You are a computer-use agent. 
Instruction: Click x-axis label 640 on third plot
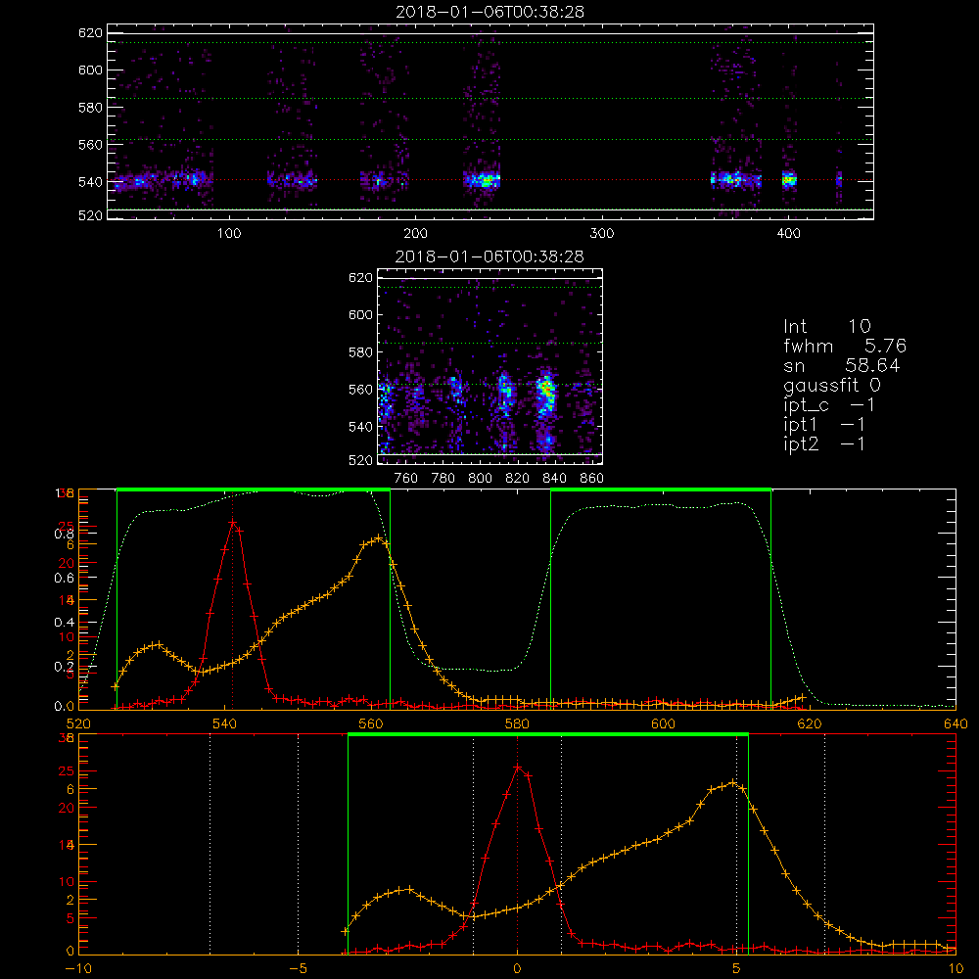pyautogui.click(x=956, y=724)
